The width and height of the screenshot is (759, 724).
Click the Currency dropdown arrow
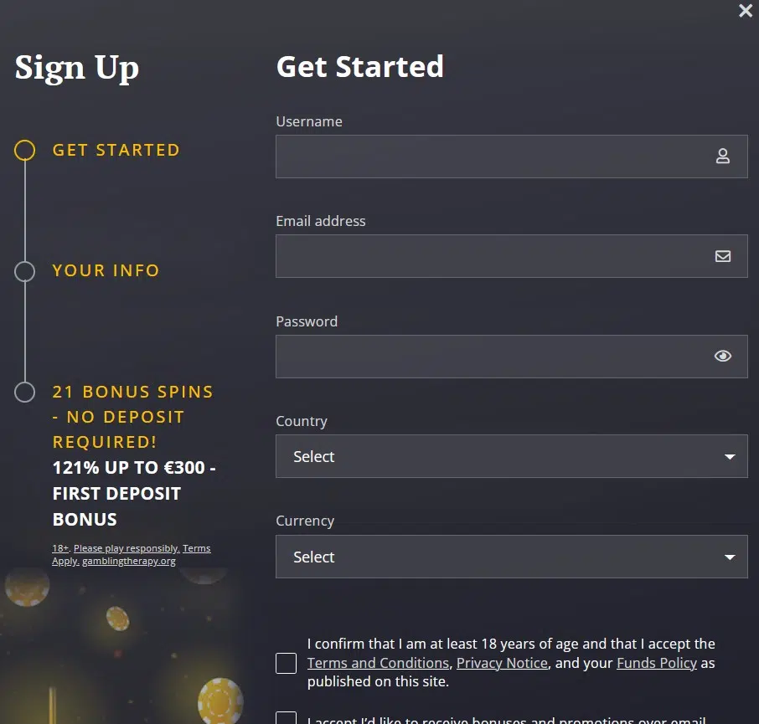tap(730, 557)
